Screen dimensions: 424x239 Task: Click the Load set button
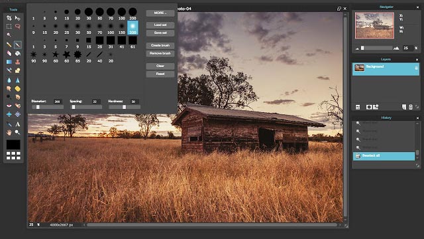tap(160, 25)
